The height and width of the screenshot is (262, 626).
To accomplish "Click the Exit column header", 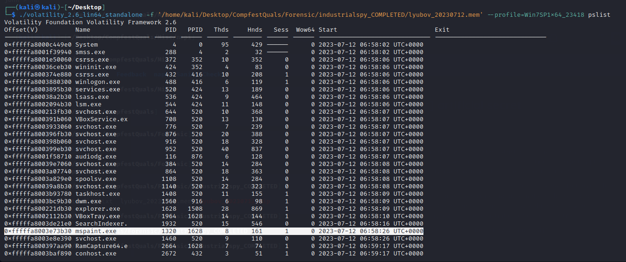I will (442, 30).
